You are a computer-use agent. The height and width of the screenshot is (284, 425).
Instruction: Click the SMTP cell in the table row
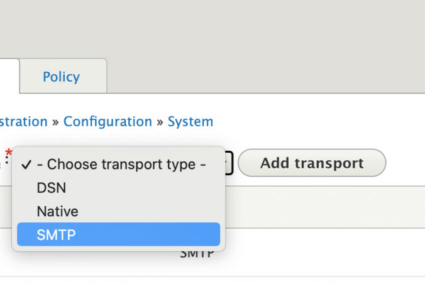click(x=197, y=254)
